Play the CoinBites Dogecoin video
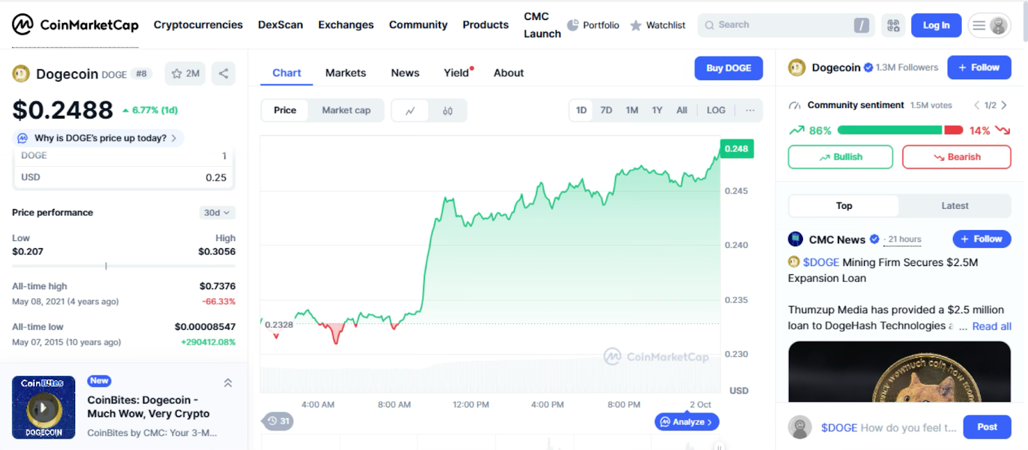1028x450 pixels. point(43,407)
